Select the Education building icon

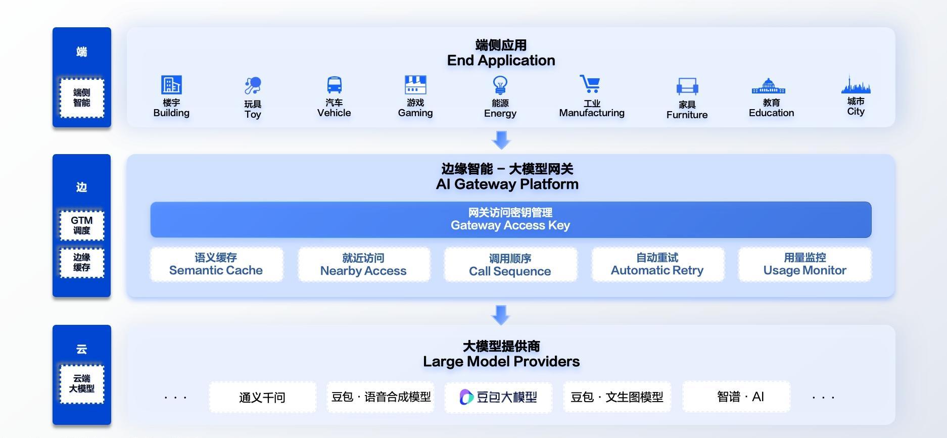[x=769, y=86]
